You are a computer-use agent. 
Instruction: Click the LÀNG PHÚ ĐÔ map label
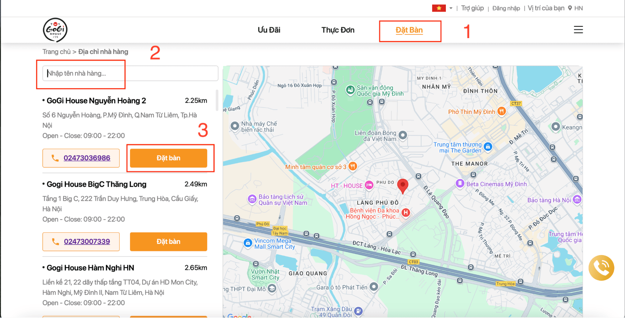coord(378,202)
